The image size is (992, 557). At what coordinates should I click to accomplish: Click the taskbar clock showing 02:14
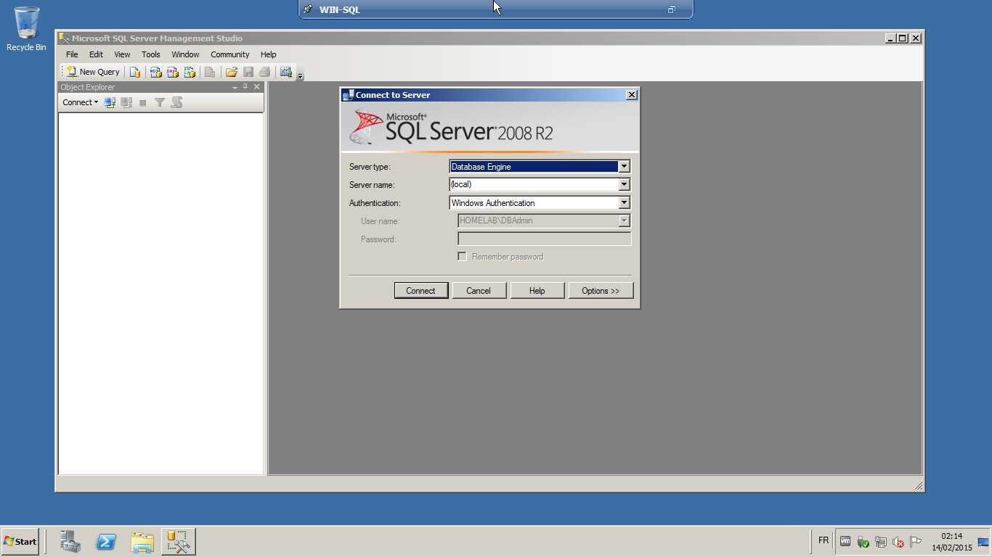(951, 542)
